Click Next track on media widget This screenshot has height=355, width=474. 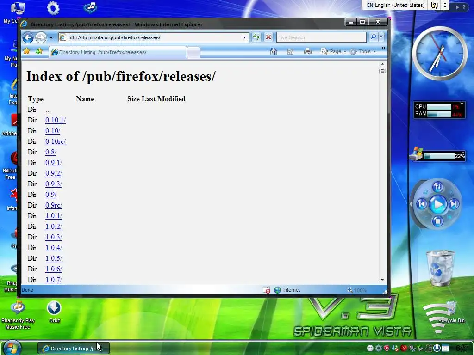pyautogui.click(x=454, y=204)
